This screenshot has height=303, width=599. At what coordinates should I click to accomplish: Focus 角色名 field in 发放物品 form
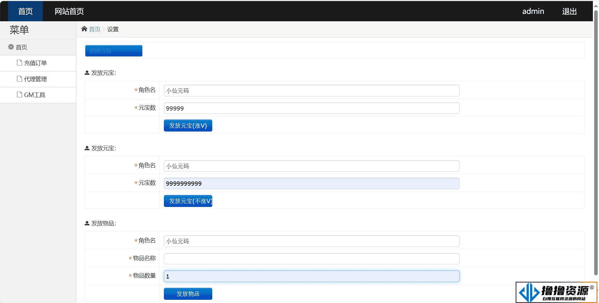(x=311, y=241)
